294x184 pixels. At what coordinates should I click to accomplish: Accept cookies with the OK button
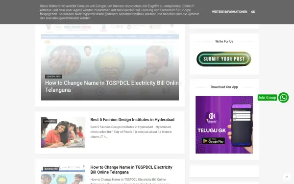click(x=253, y=12)
